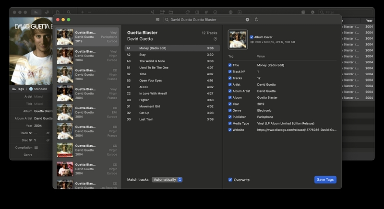Click the blue Standard circle icon in breadcrumb
Viewport: 384px width, 209px height.
point(31,89)
